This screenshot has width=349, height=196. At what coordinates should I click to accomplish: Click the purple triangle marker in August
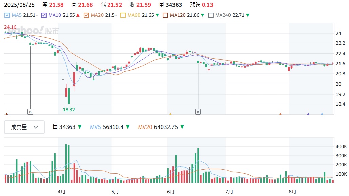pyautogui.click(x=308, y=114)
